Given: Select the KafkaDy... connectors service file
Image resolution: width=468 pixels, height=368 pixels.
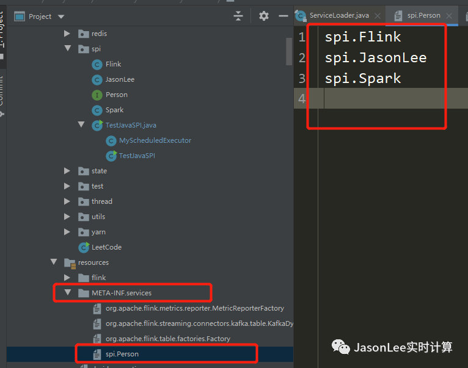Looking at the screenshot, I should pos(199,323).
